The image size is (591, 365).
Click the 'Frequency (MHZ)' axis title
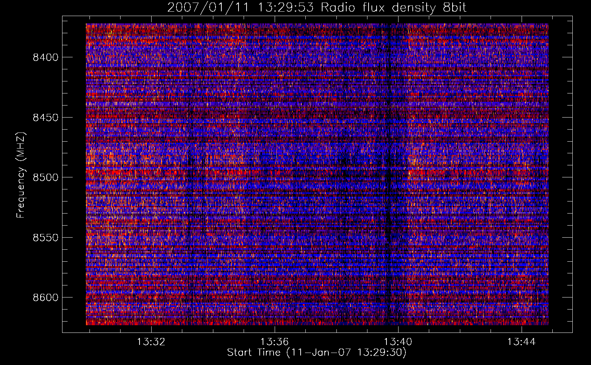pyautogui.click(x=20, y=175)
